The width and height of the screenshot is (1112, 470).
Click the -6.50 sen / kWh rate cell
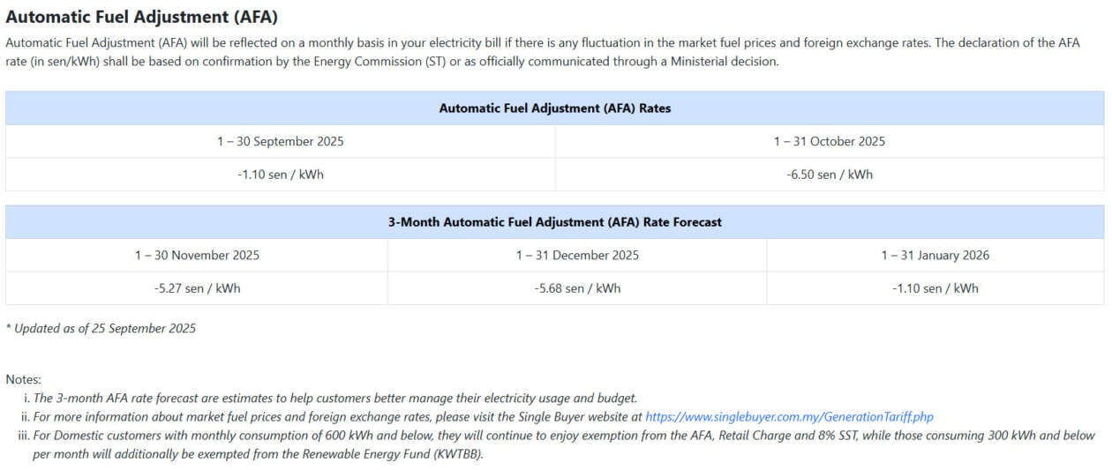(829, 175)
